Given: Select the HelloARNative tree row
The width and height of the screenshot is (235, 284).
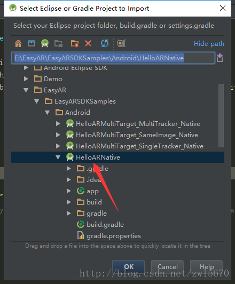Looking at the screenshot, I should coord(117,157).
